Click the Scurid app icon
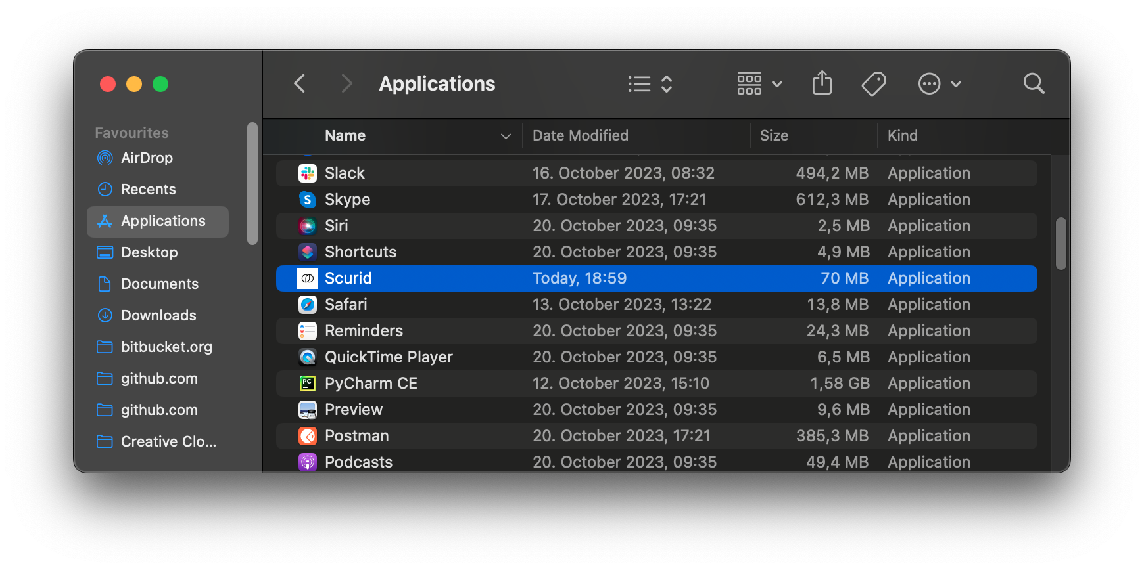The width and height of the screenshot is (1144, 570). tap(307, 278)
